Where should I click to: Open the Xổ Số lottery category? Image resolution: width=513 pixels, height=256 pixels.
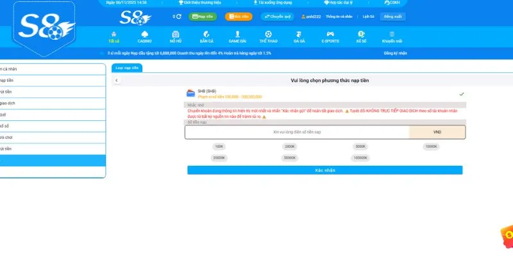click(x=361, y=33)
